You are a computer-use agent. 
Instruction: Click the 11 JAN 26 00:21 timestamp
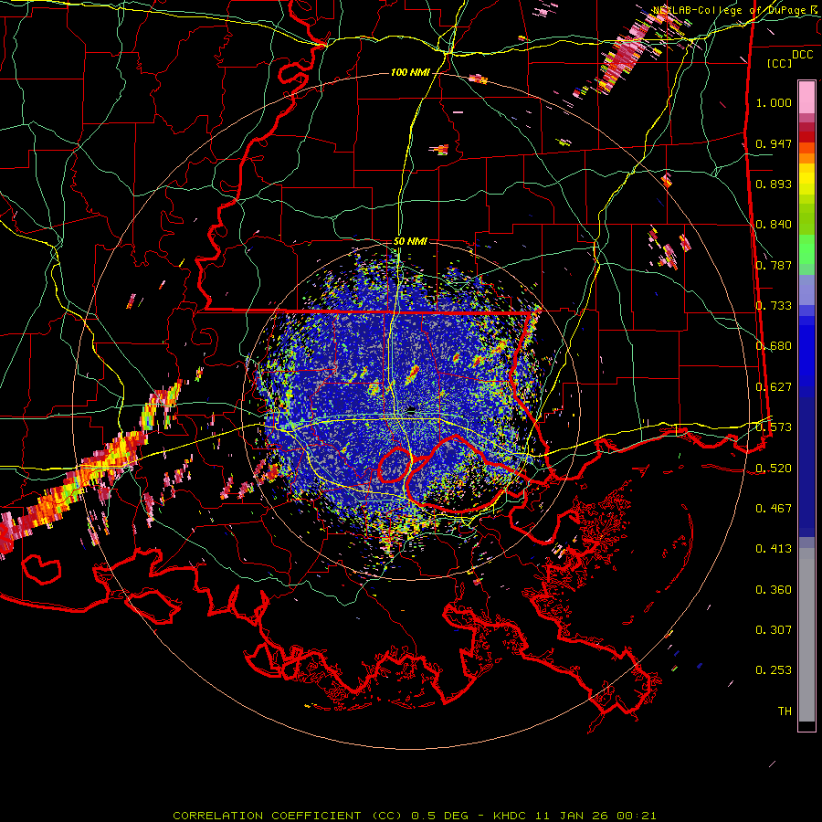tap(595, 816)
